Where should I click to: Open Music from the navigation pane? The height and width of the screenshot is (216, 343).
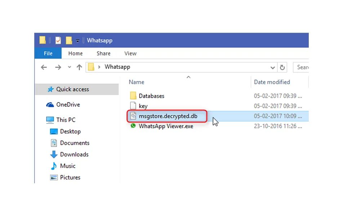click(68, 166)
